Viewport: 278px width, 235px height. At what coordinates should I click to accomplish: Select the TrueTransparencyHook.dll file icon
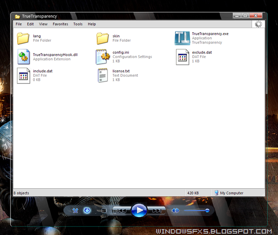click(24, 57)
